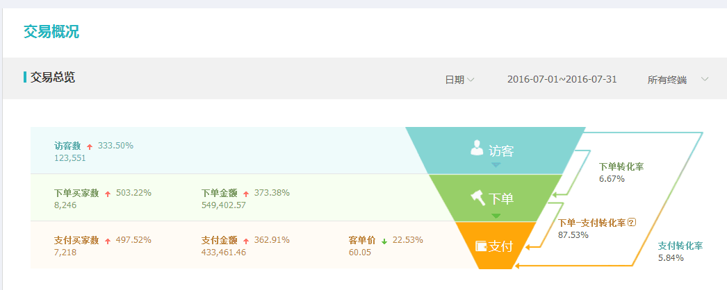Click the 下单买家数 metric label
Viewport: 727px width, 290px height.
point(76,193)
